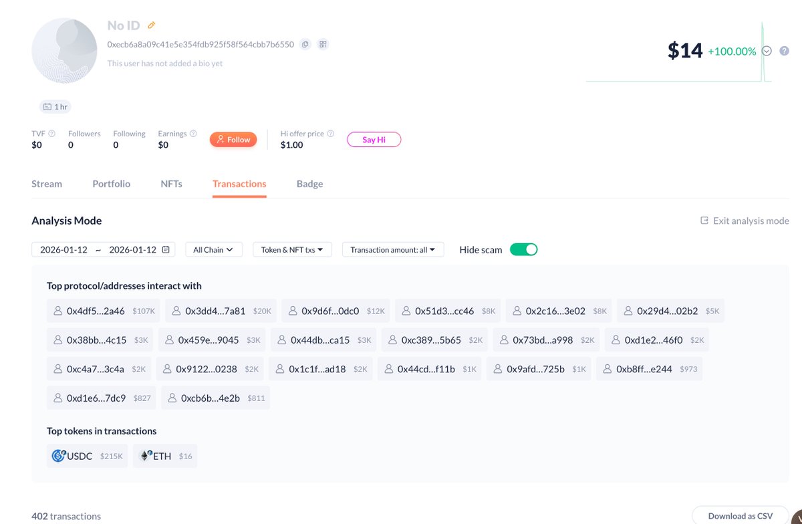This screenshot has width=802, height=524.
Task: Select address 0x459e...9045 chip
Action: point(213,340)
